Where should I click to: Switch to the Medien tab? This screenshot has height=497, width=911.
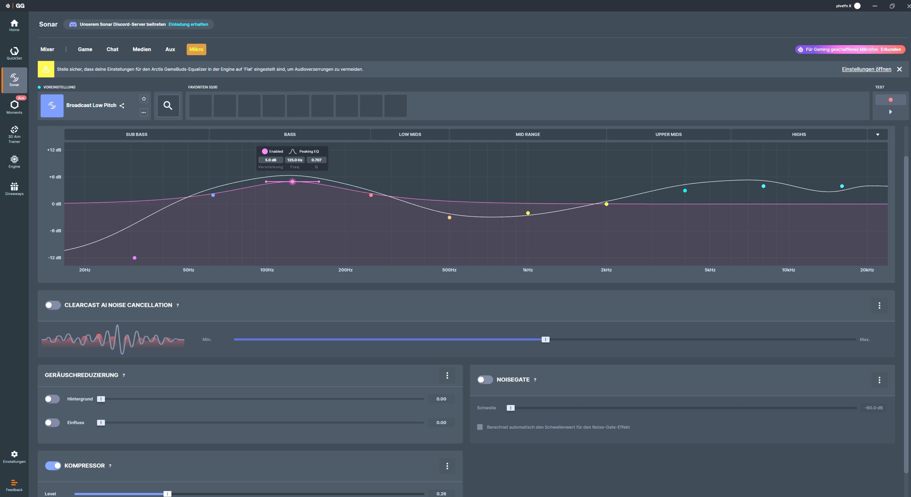coord(142,49)
